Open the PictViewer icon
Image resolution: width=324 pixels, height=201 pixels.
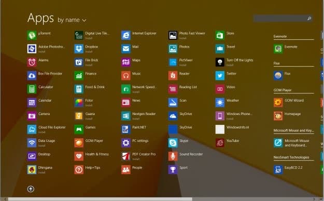point(173,62)
